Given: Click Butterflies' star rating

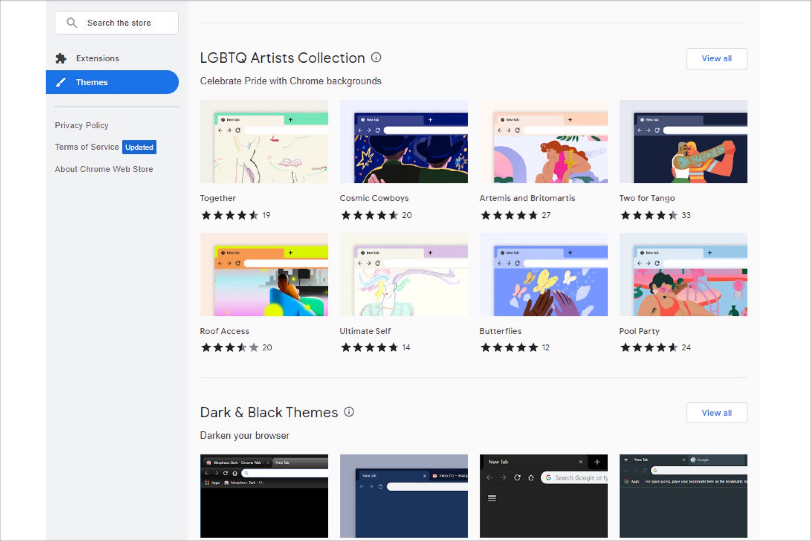Looking at the screenshot, I should click(x=509, y=347).
